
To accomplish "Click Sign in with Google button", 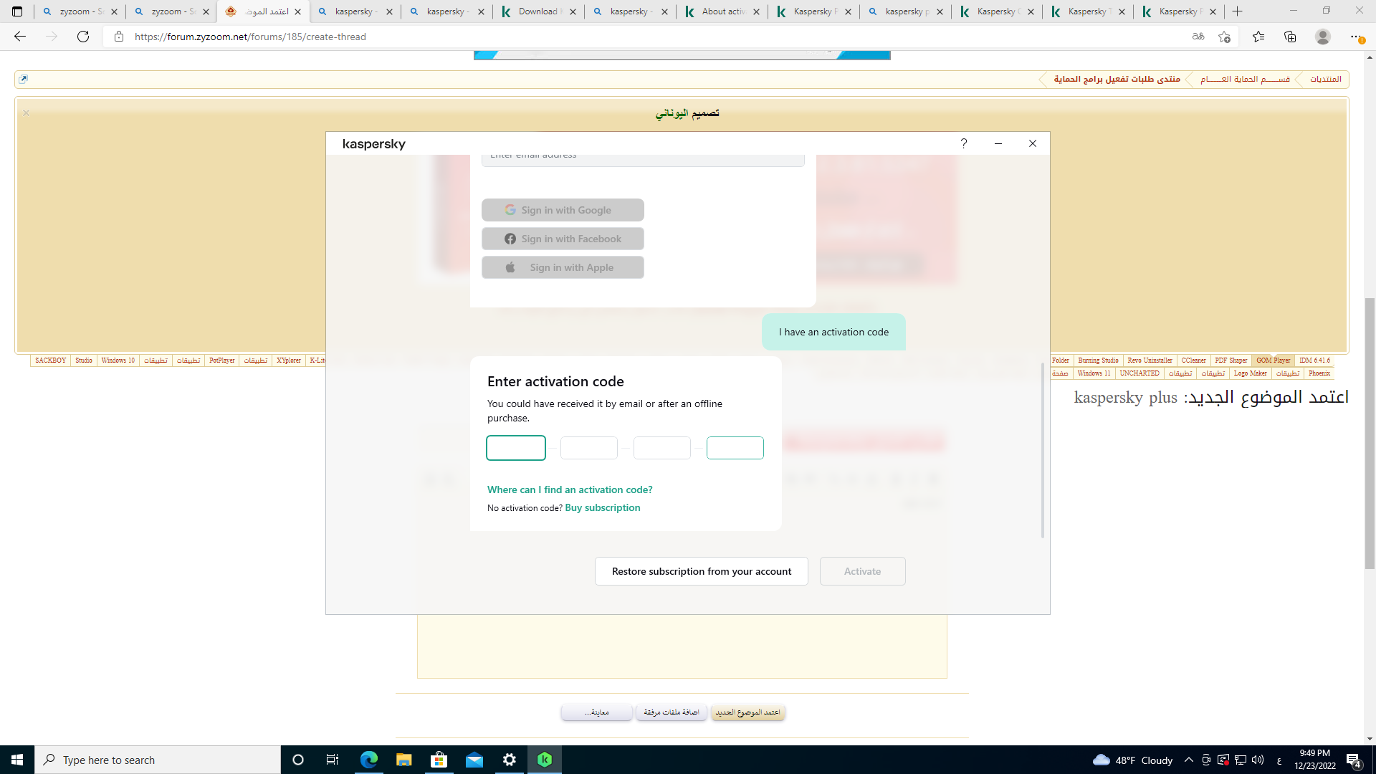I will tap(563, 210).
